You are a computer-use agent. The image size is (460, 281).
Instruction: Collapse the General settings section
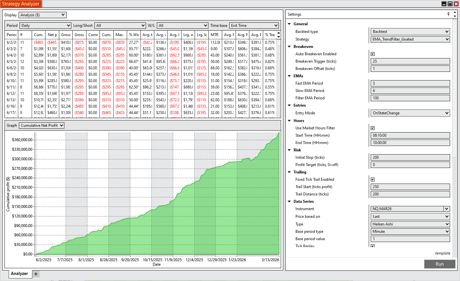click(289, 24)
